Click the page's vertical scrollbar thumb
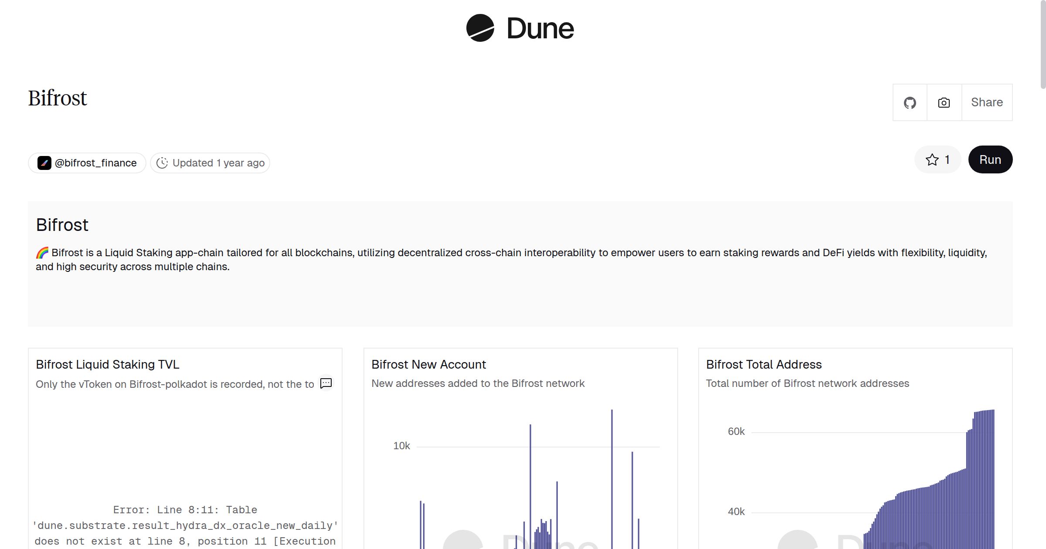1046x549 pixels. coord(1043,44)
